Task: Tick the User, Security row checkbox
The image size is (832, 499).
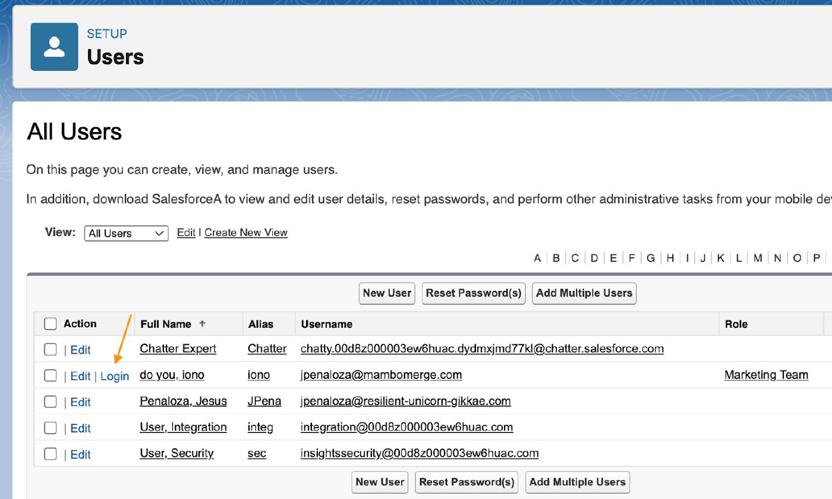Action: pos(51,454)
